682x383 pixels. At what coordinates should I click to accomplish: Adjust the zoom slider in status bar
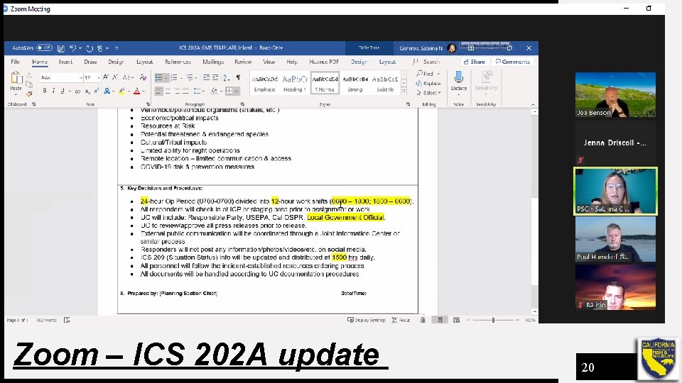[493, 320]
